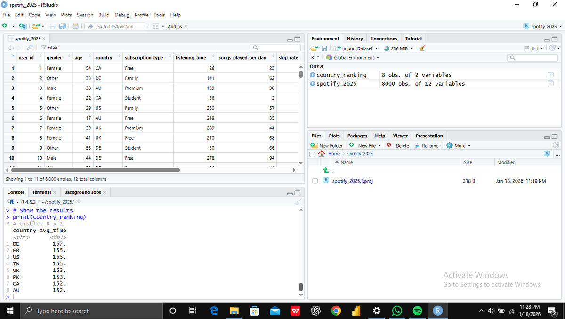This screenshot has height=319, width=565.
Task: Click the Save all documents icon
Action: (62, 26)
